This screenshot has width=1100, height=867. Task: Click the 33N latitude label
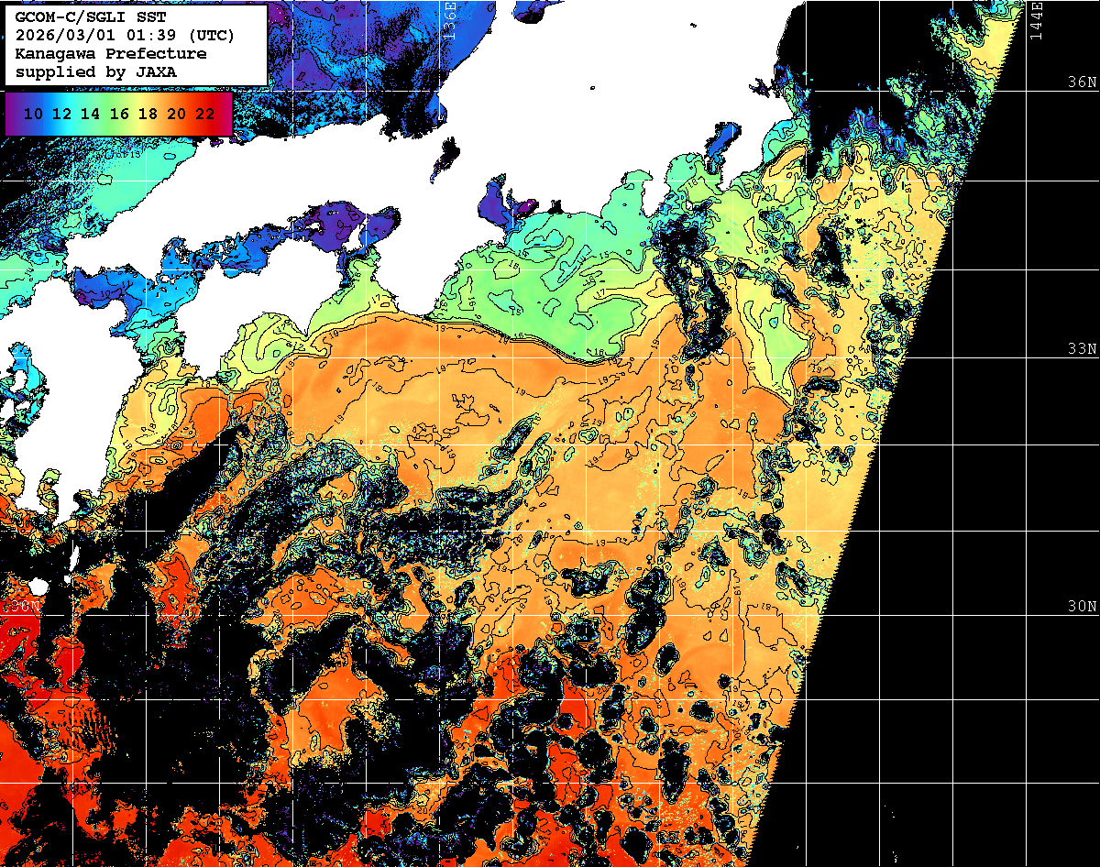(x=1082, y=349)
